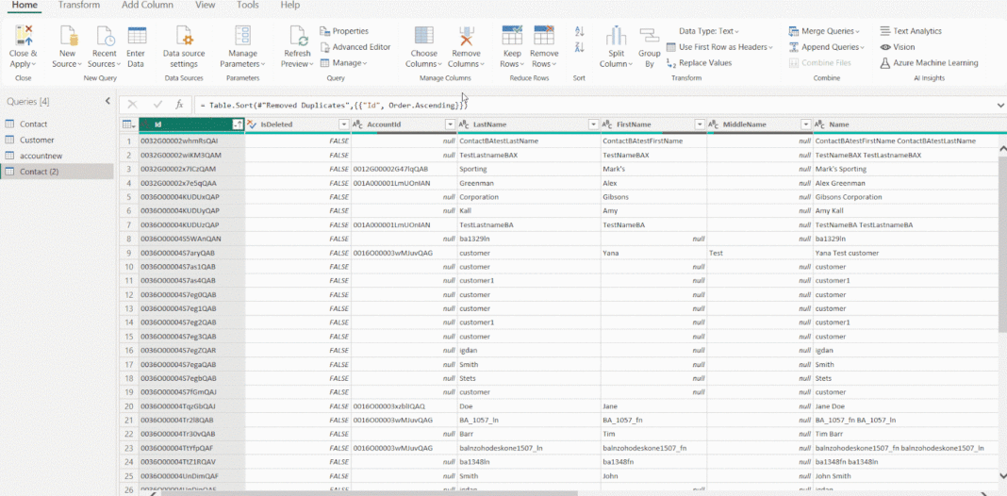
Task: Switch to the Transform tab
Action: click(x=79, y=6)
